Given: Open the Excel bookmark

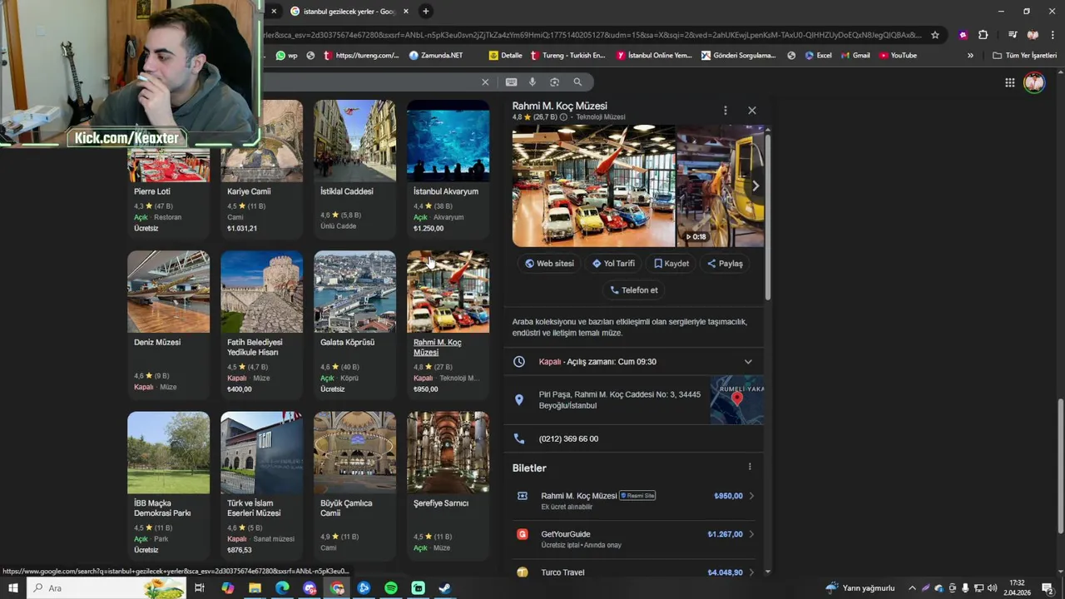Looking at the screenshot, I should click(818, 56).
